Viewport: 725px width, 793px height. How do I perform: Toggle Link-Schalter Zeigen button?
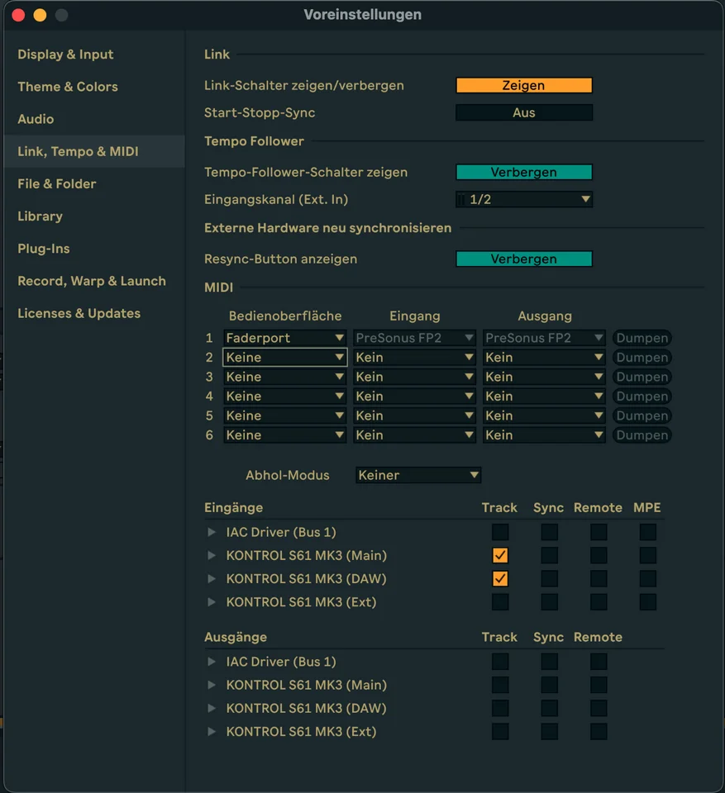pyautogui.click(x=524, y=86)
